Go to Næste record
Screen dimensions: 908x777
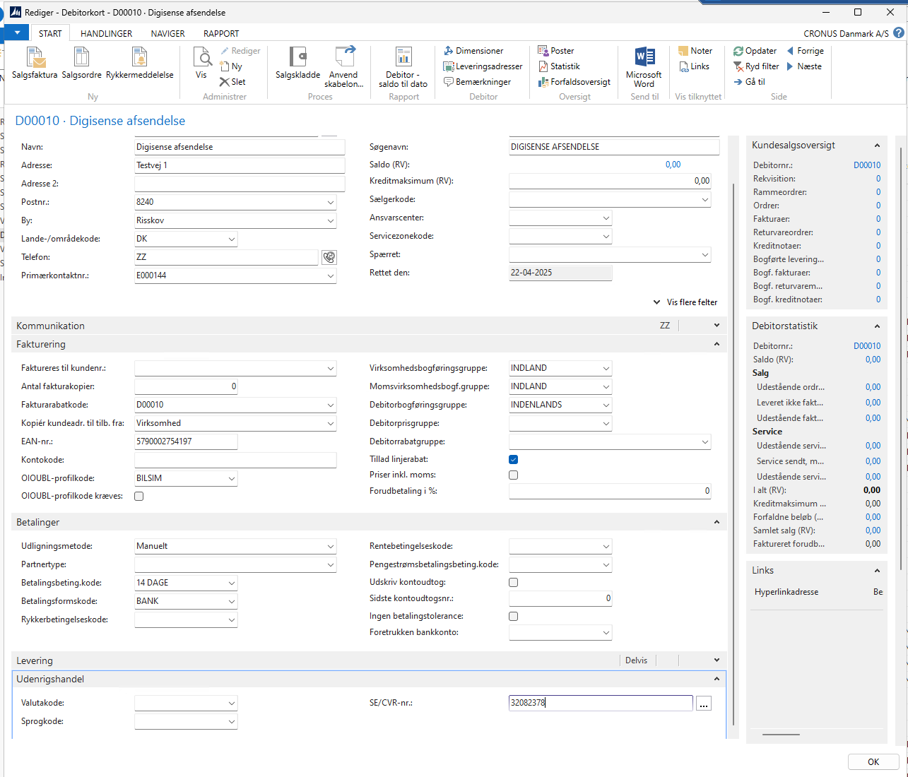[804, 66]
